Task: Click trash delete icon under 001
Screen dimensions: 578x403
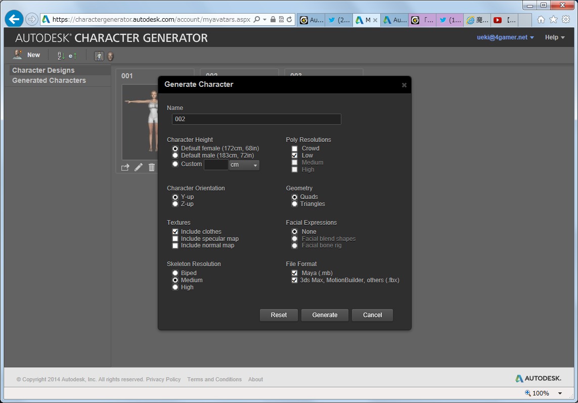Action: (152, 168)
